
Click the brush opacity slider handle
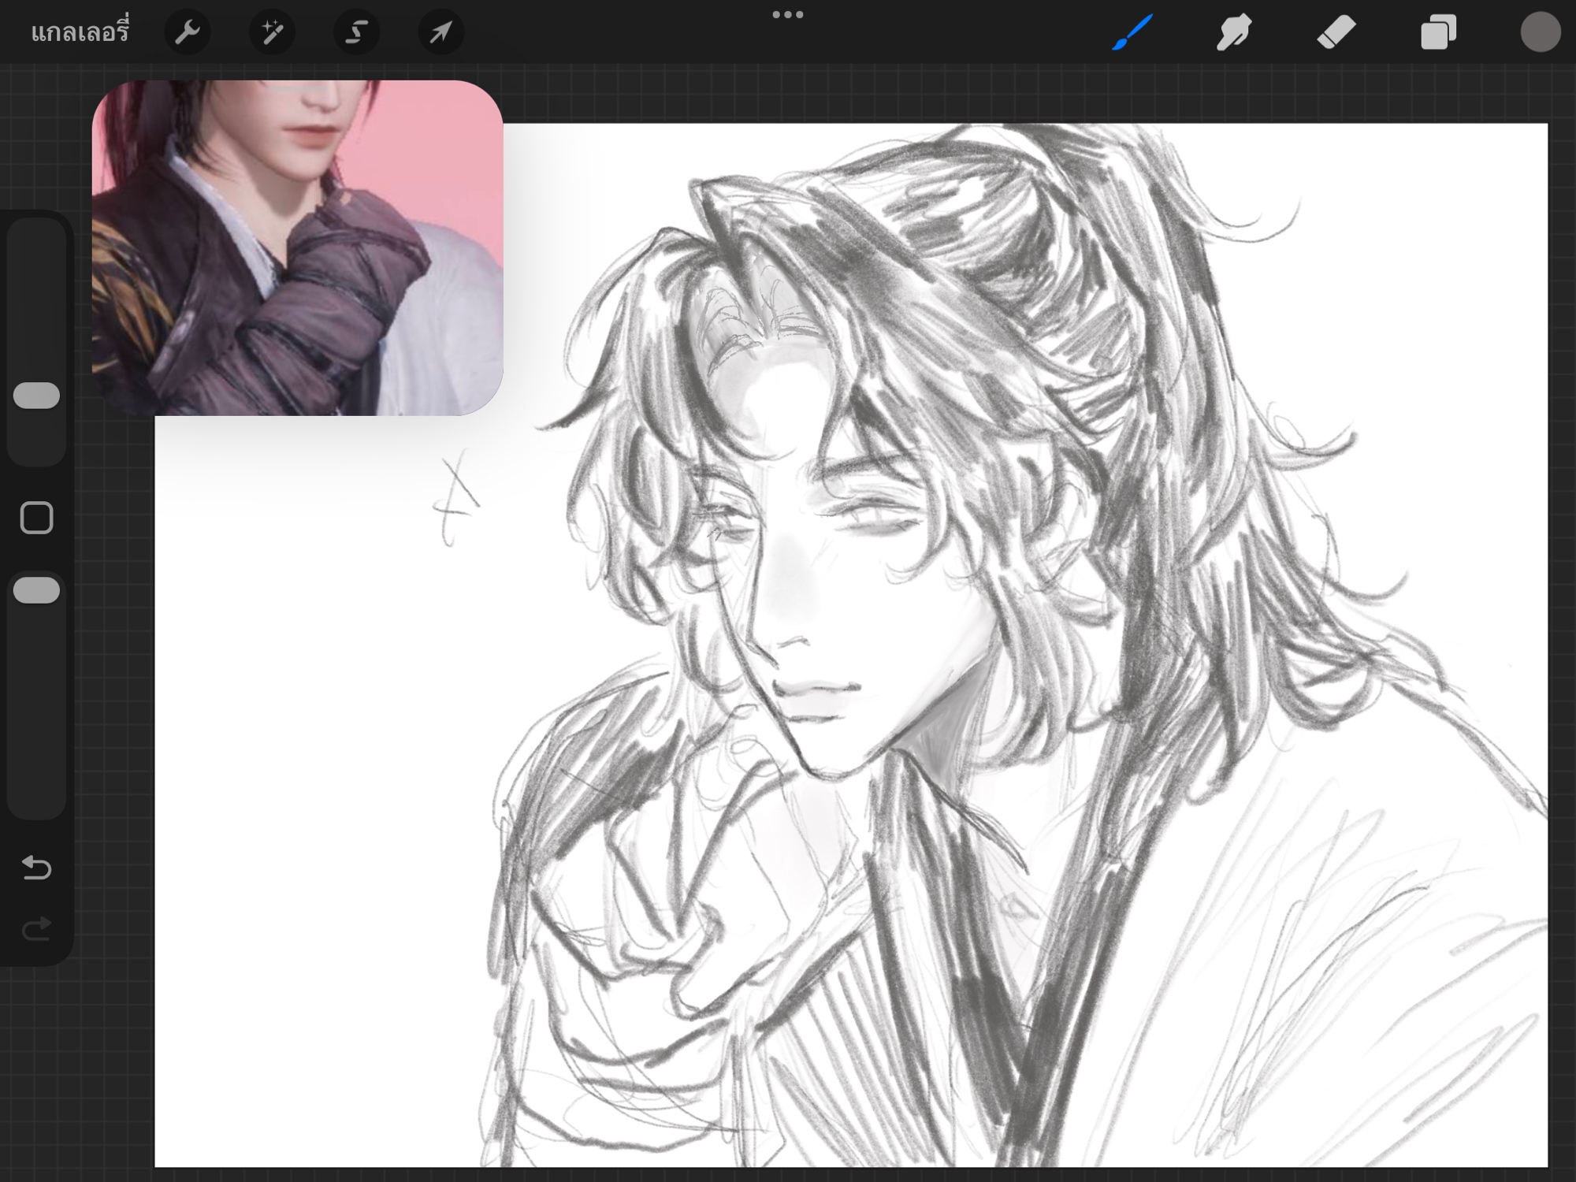[x=36, y=590]
